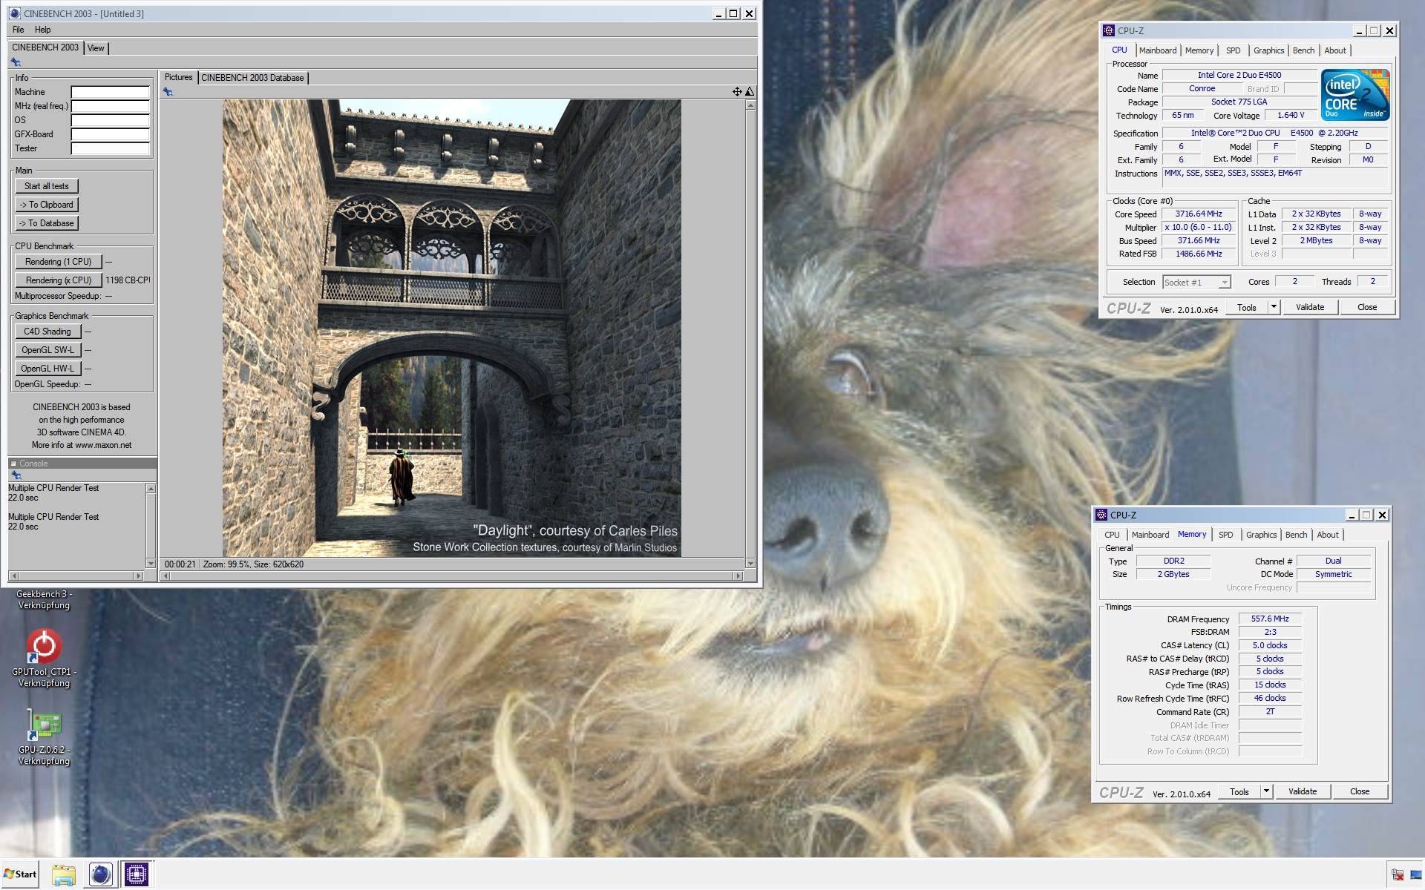Image resolution: width=1425 pixels, height=890 pixels.
Task: Open the Bench tab in the upper CPU-Z window
Action: pyautogui.click(x=1303, y=50)
